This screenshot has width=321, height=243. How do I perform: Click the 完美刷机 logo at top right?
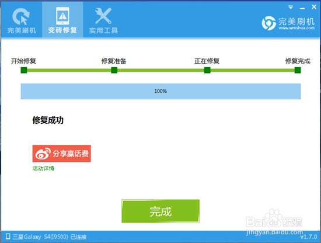point(288,23)
